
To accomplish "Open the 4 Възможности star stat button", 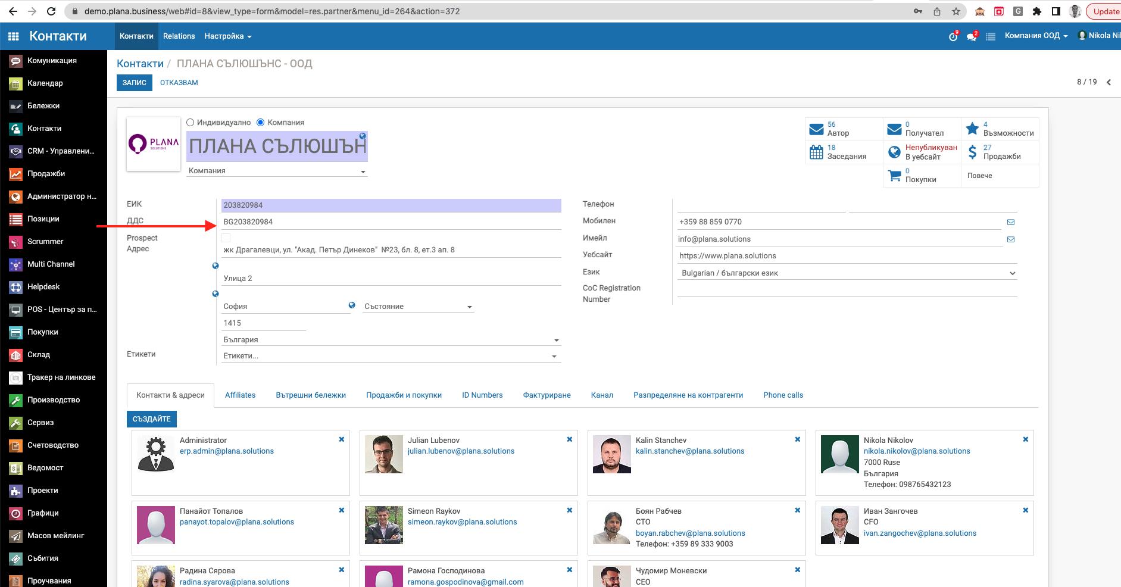I will pyautogui.click(x=1000, y=129).
